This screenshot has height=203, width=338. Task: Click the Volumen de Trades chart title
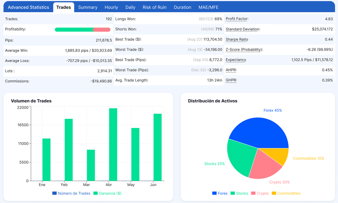[31, 101]
